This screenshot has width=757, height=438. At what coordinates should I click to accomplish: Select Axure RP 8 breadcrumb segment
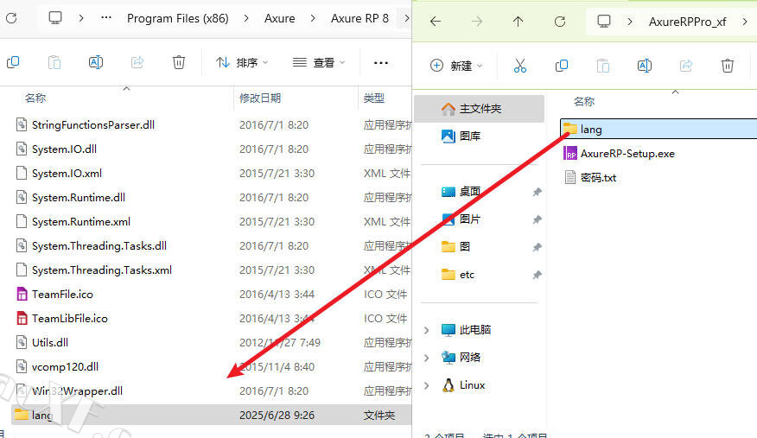[359, 18]
